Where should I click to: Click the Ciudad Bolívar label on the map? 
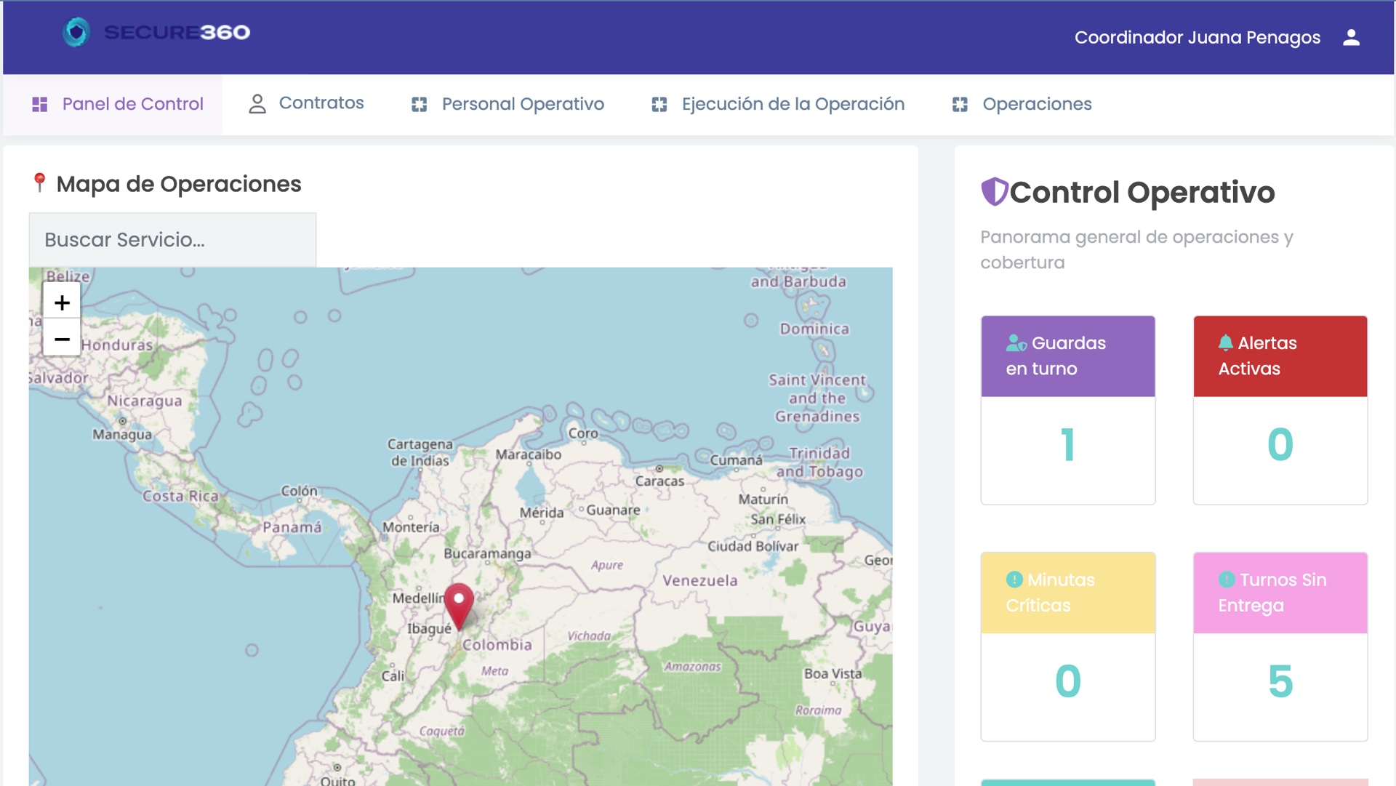(753, 546)
